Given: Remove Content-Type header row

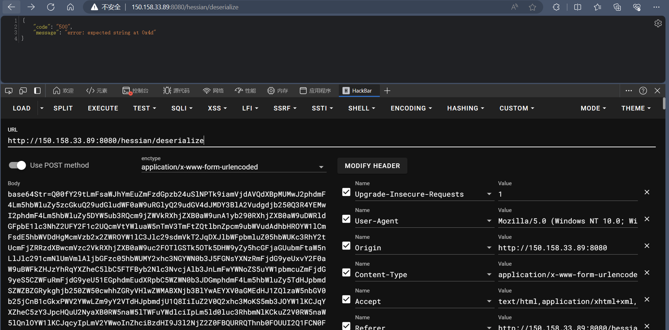Looking at the screenshot, I should point(647,272).
